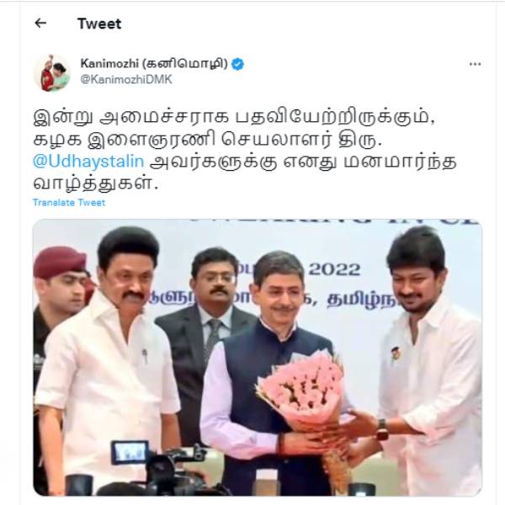Click the 2022 text on the photo banner
Screen dimensions: 505x505
click(334, 270)
